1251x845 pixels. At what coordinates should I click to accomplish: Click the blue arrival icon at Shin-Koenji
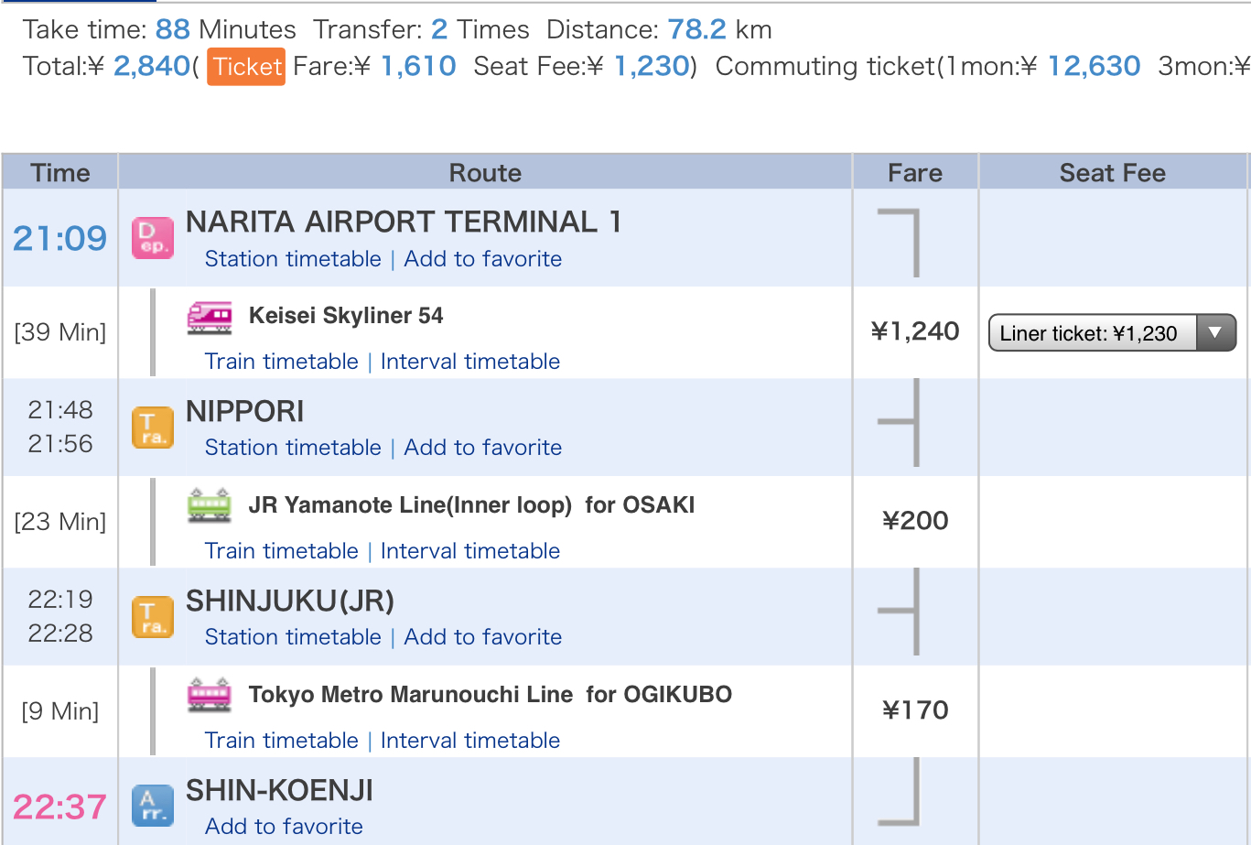153,806
